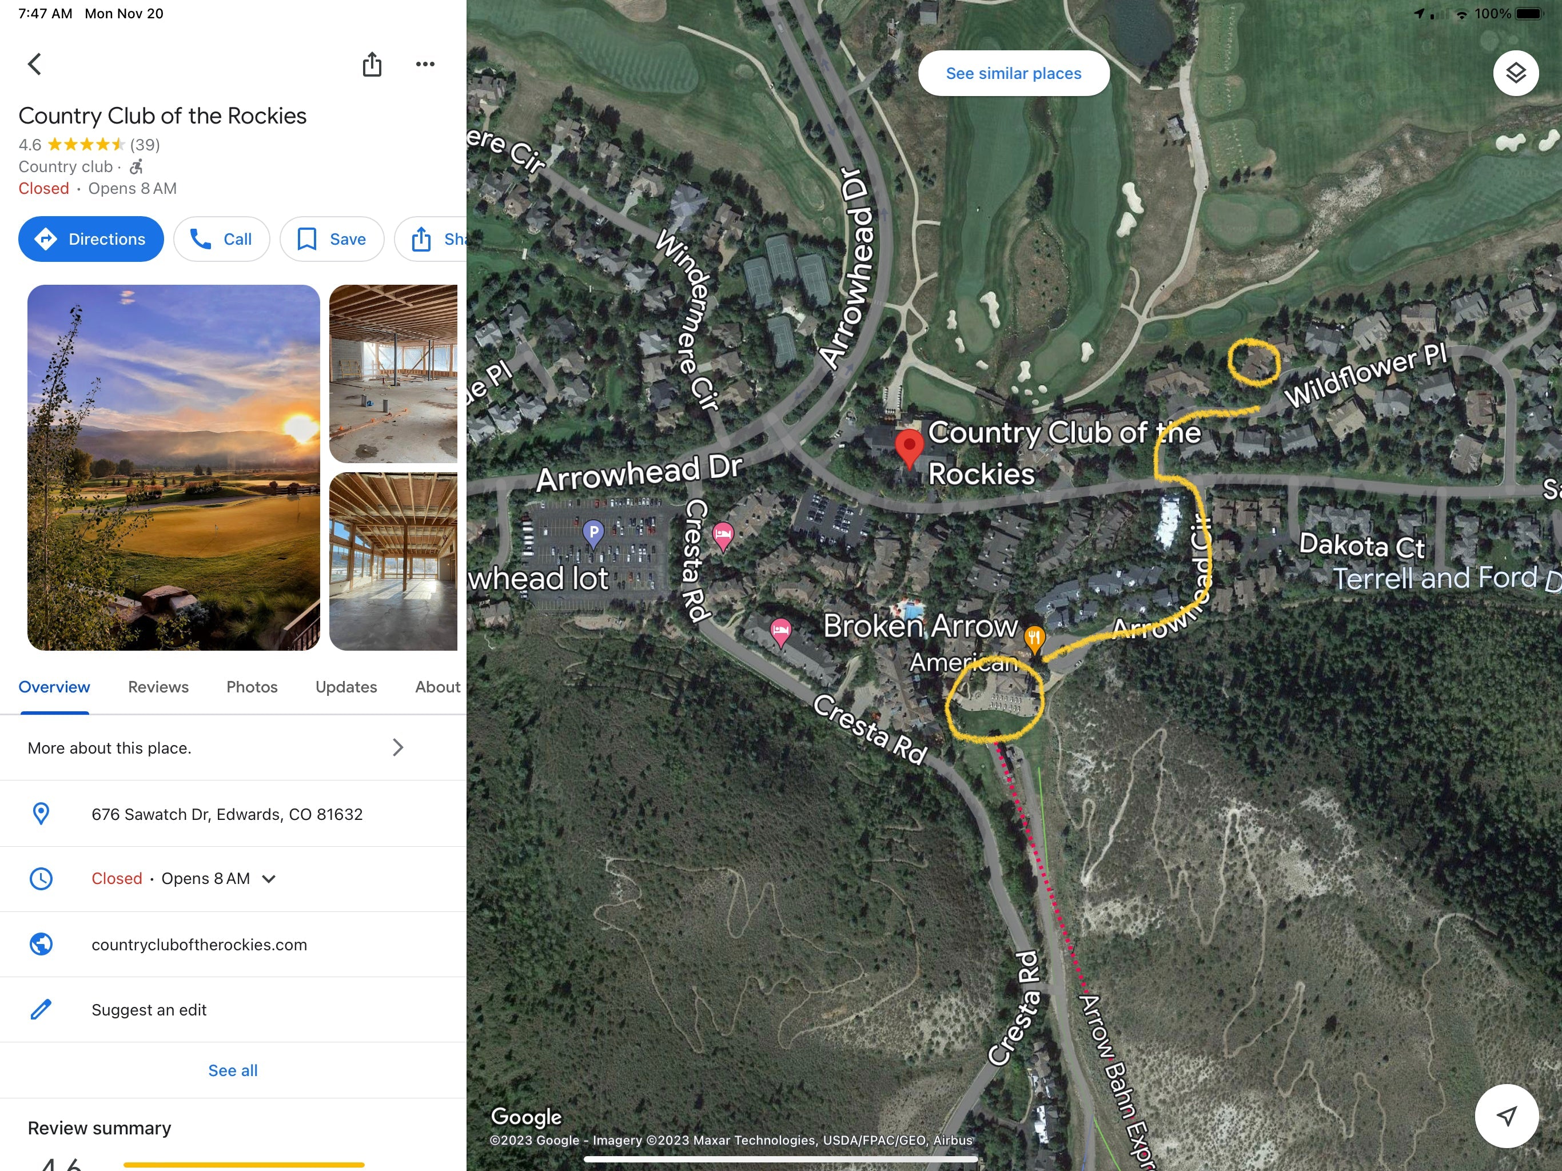1562x1171 pixels.
Task: Tap the Broken Arrow restaurant pin
Action: (x=1034, y=639)
